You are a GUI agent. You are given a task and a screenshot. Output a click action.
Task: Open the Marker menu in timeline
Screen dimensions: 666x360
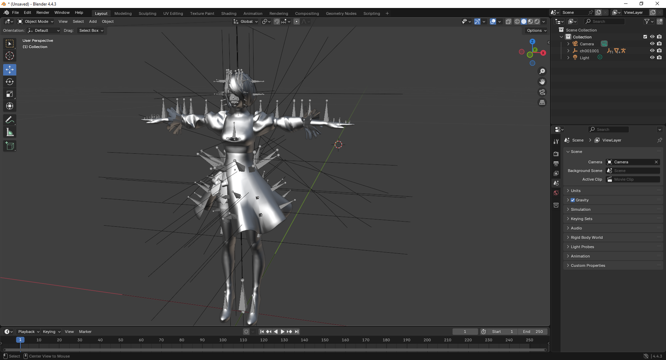[x=85, y=332]
